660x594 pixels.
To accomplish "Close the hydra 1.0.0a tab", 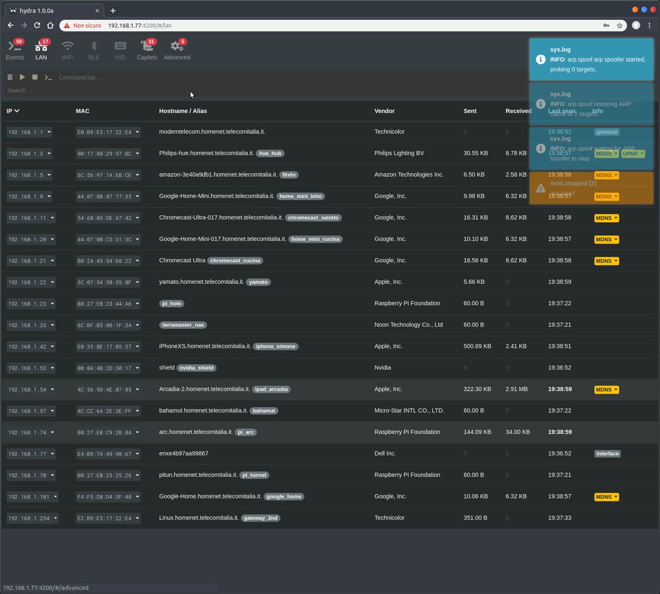I will tap(97, 10).
